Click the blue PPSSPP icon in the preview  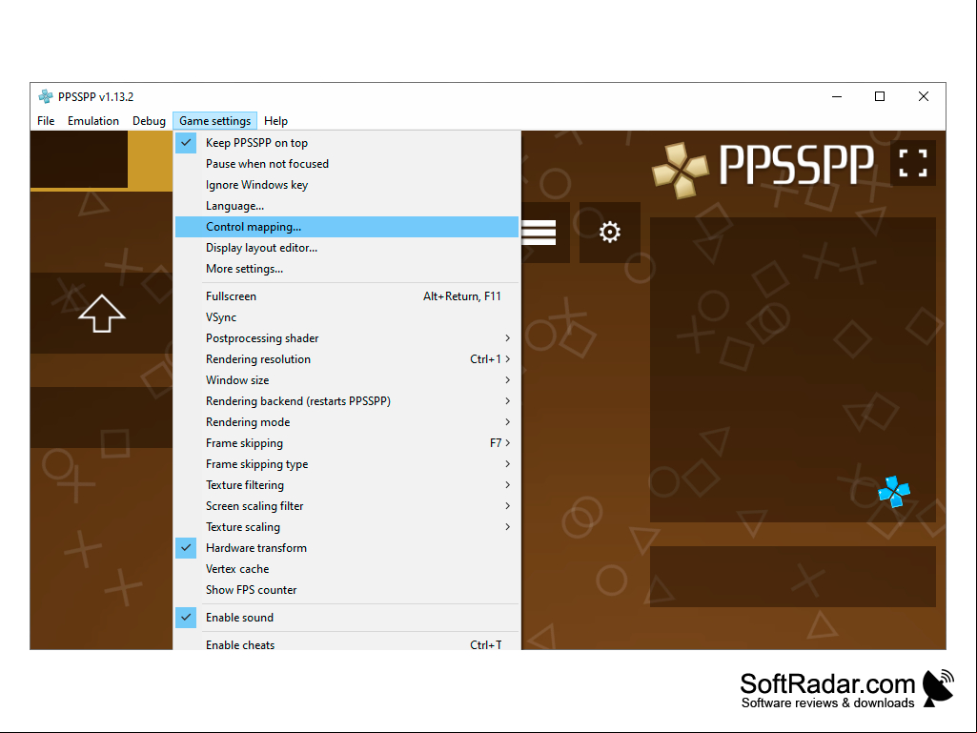point(894,492)
